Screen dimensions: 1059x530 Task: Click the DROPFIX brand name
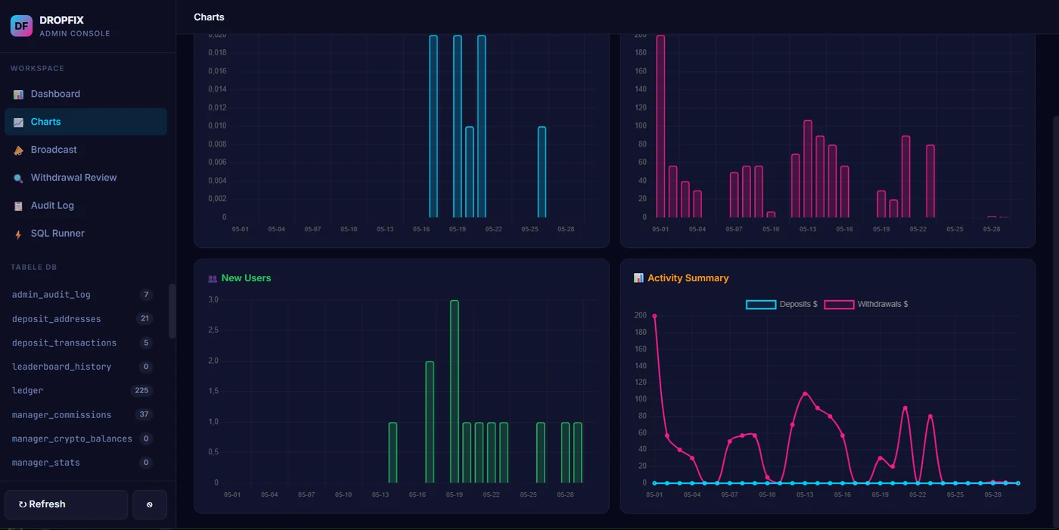61,20
